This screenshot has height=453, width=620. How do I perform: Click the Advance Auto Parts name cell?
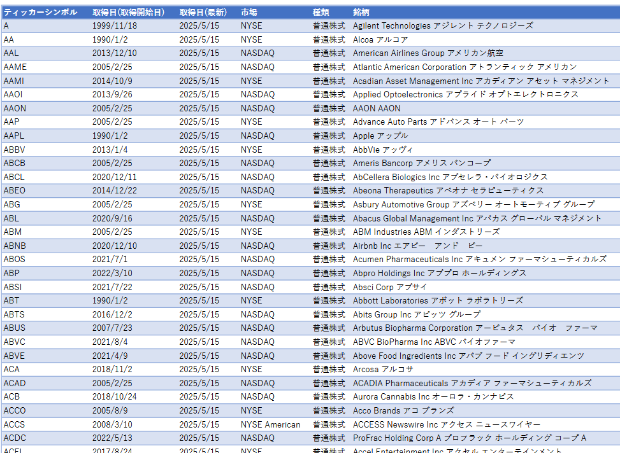tap(438, 122)
